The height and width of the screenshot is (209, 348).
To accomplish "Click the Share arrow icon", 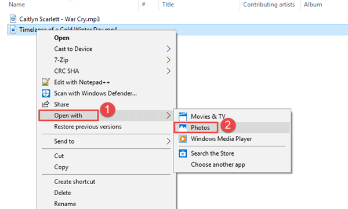I will pyautogui.click(x=45, y=104).
